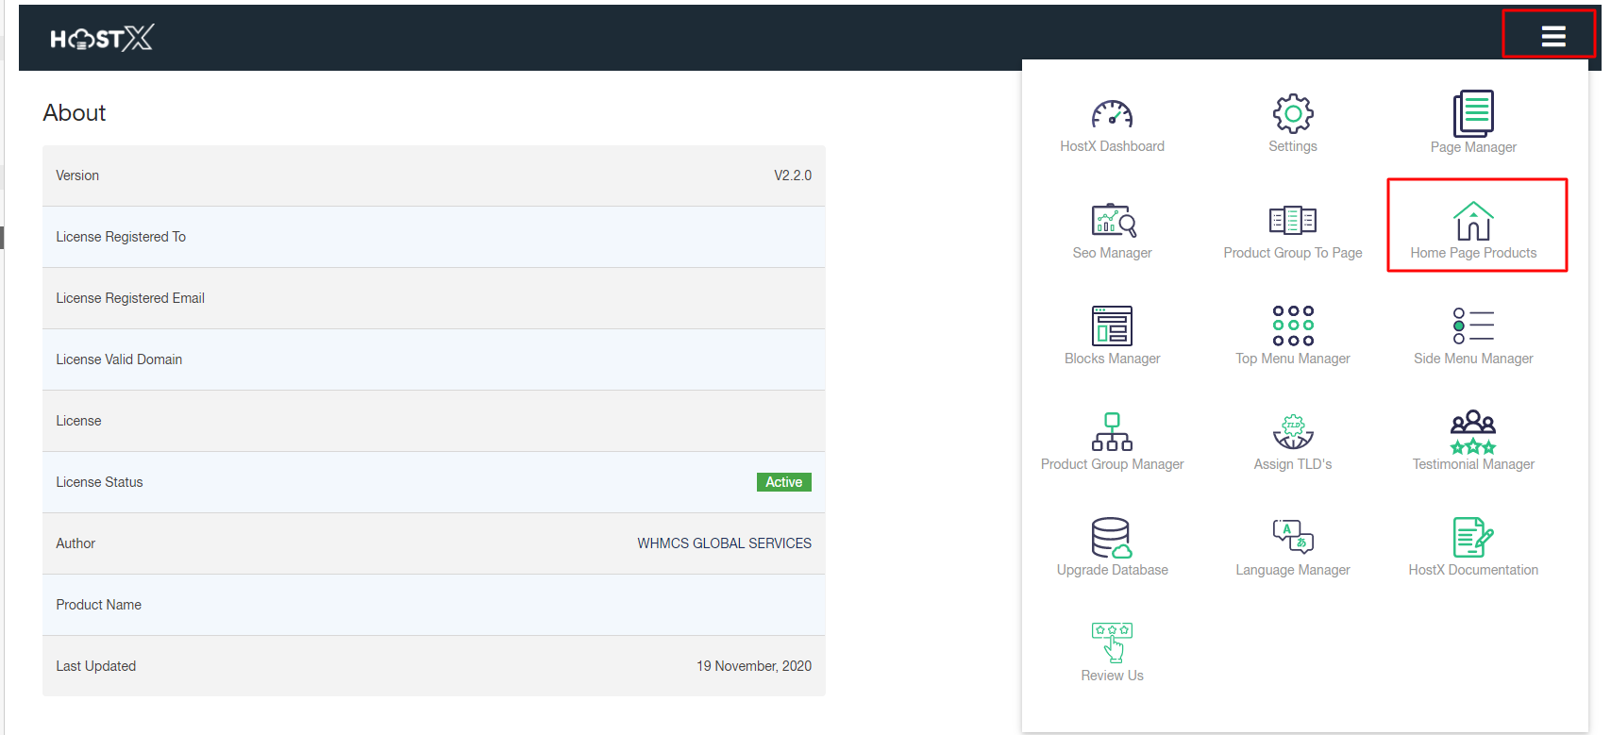Viewport: 1611px width, 735px height.
Task: Open Product Group To Page icon
Action: [x=1292, y=221]
